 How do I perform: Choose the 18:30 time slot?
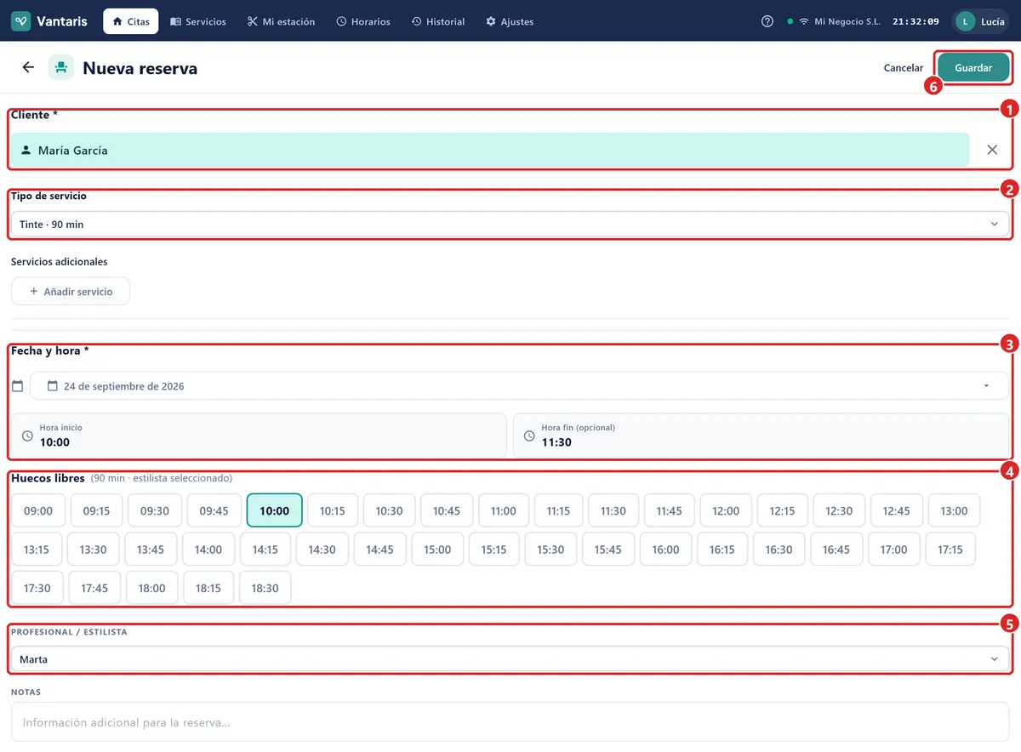tap(265, 588)
